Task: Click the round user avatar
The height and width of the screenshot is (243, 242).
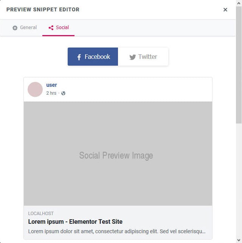Action: click(35, 89)
